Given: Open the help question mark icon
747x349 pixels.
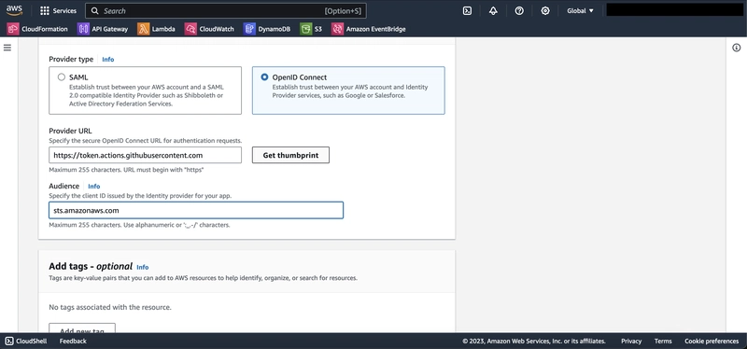Looking at the screenshot, I should tap(519, 10).
